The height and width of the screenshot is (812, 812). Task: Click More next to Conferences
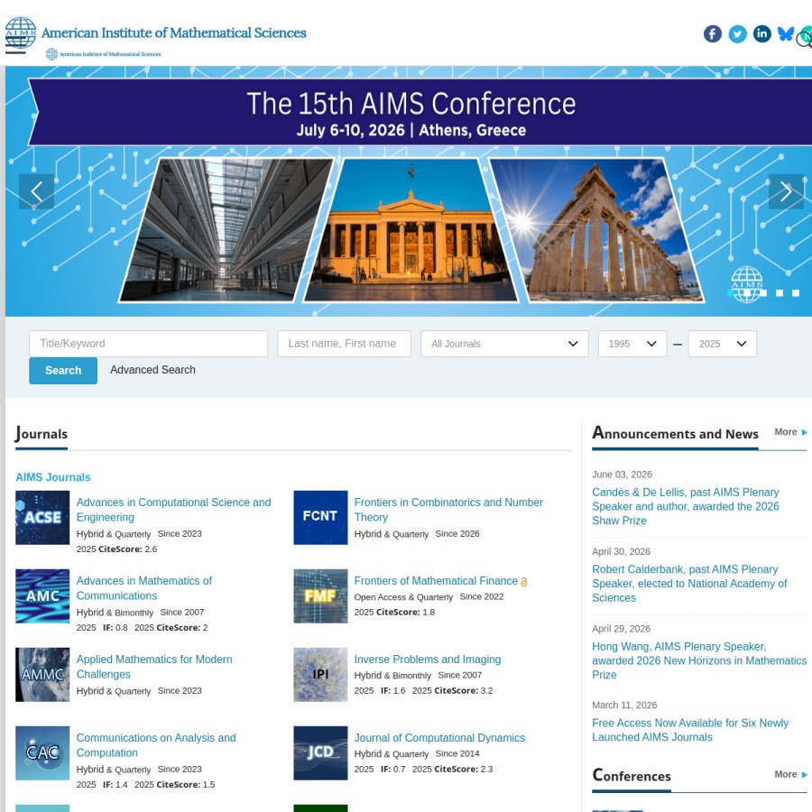790,774
